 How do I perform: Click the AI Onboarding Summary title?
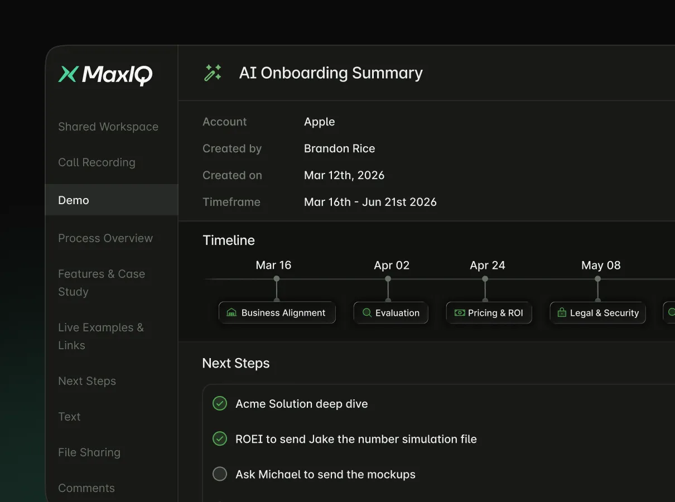[331, 73]
